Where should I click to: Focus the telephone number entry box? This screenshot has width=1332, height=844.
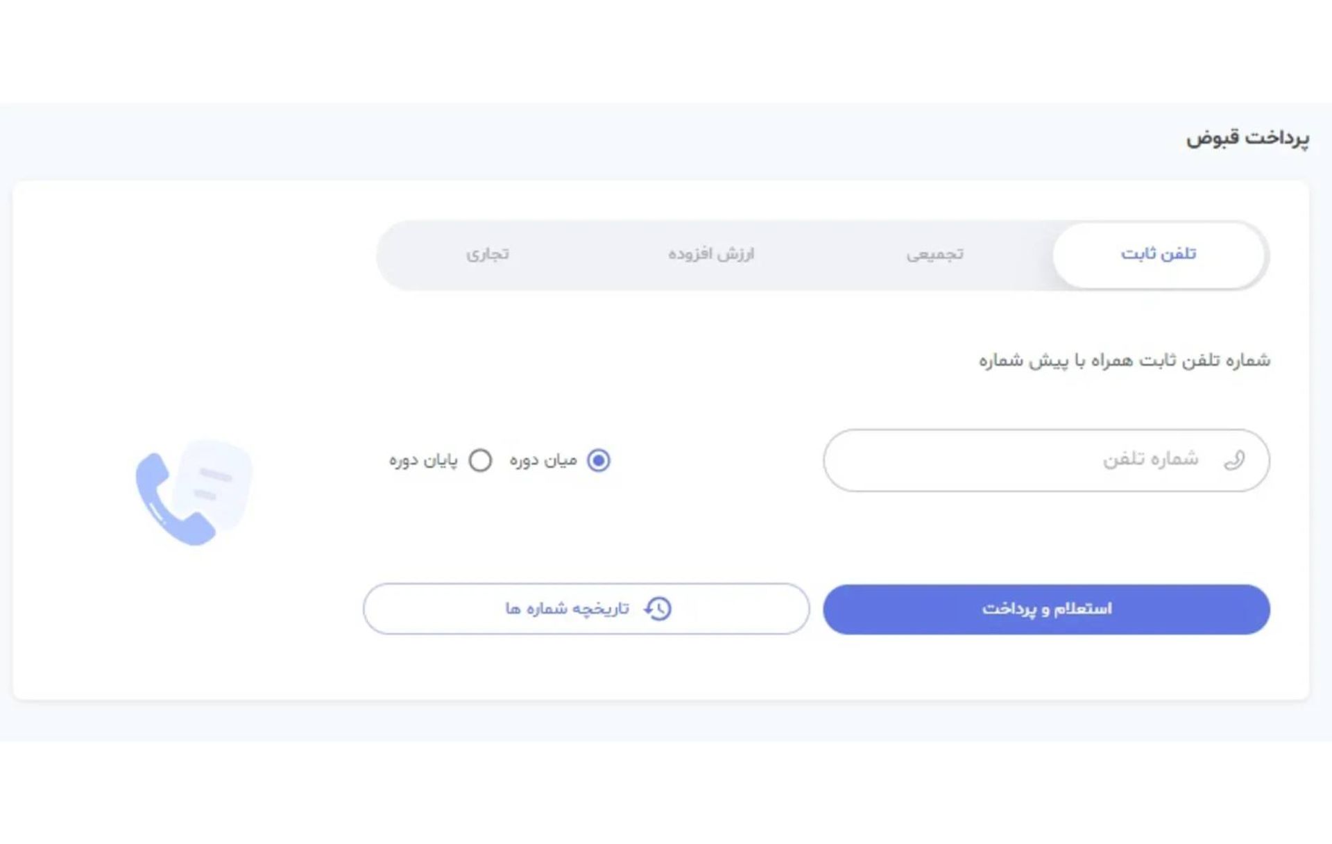coord(1041,459)
